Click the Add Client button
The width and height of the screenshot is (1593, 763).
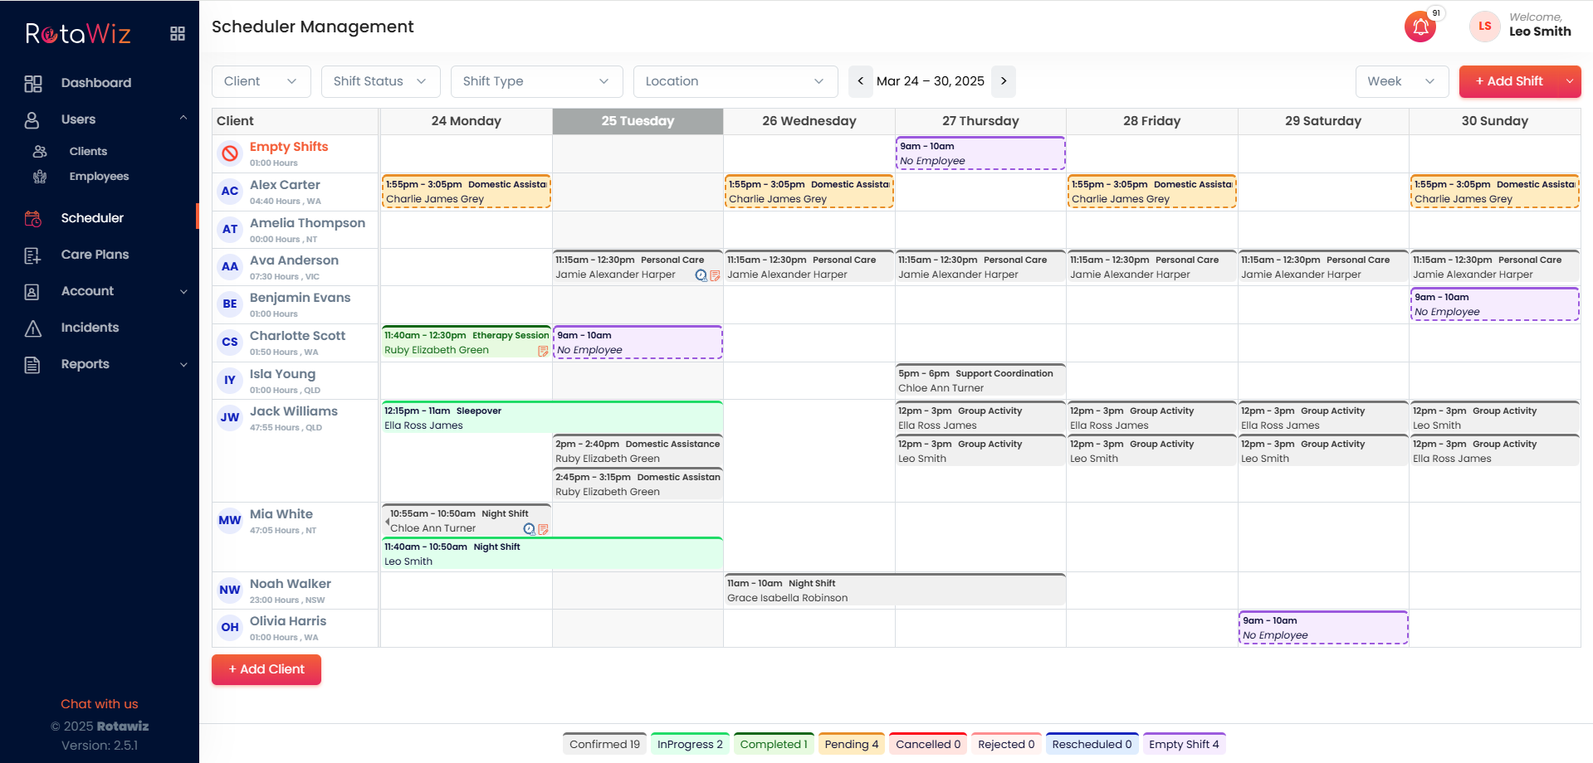coord(266,669)
